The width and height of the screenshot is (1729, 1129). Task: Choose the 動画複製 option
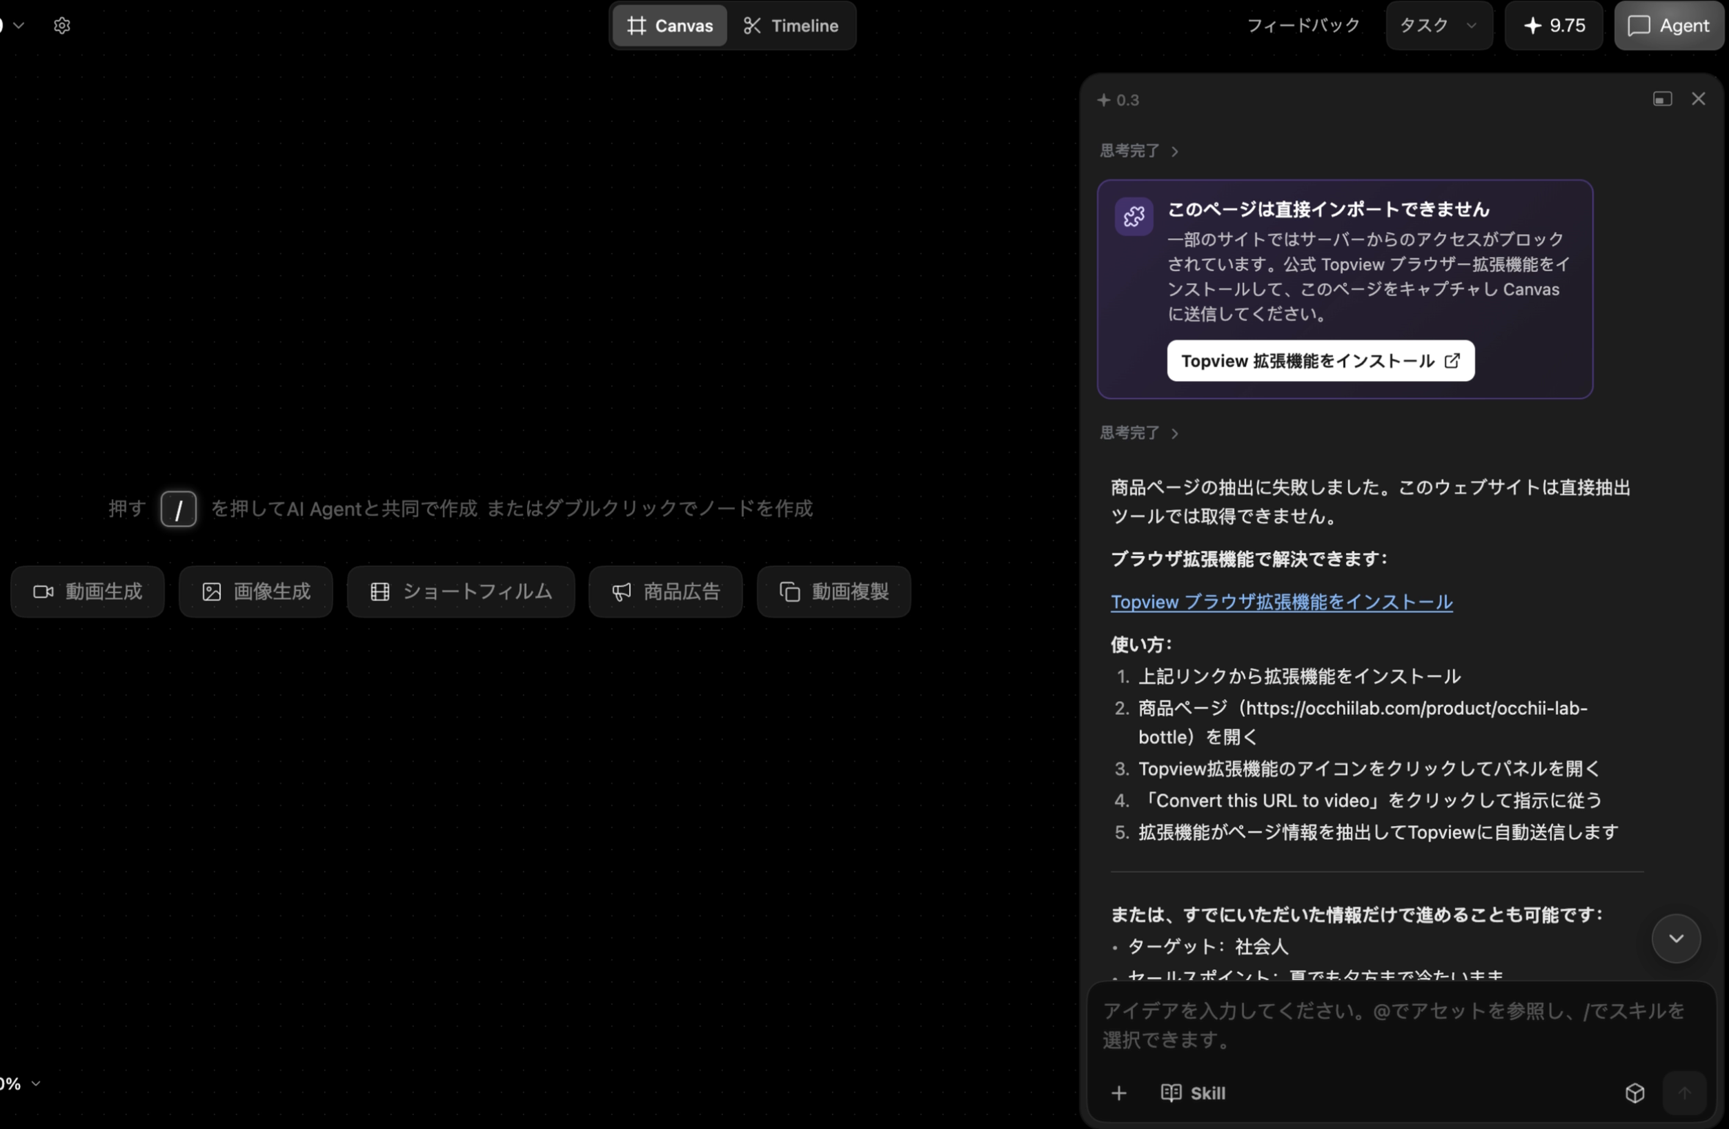(x=834, y=592)
